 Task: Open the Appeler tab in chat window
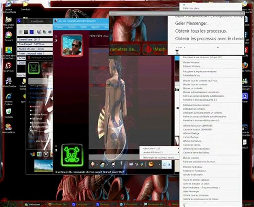[x=95, y=27]
